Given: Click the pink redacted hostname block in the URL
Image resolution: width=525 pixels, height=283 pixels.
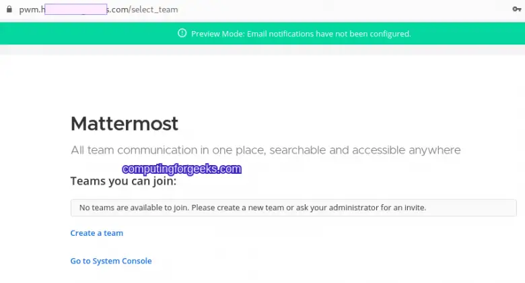Looking at the screenshot, I should 75,10.
